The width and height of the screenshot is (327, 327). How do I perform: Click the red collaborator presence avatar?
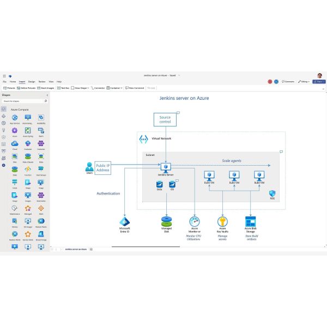point(270,82)
